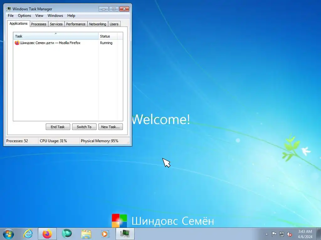Open the teal globe app in the taskbar
321x240 pixels.
click(x=67, y=234)
